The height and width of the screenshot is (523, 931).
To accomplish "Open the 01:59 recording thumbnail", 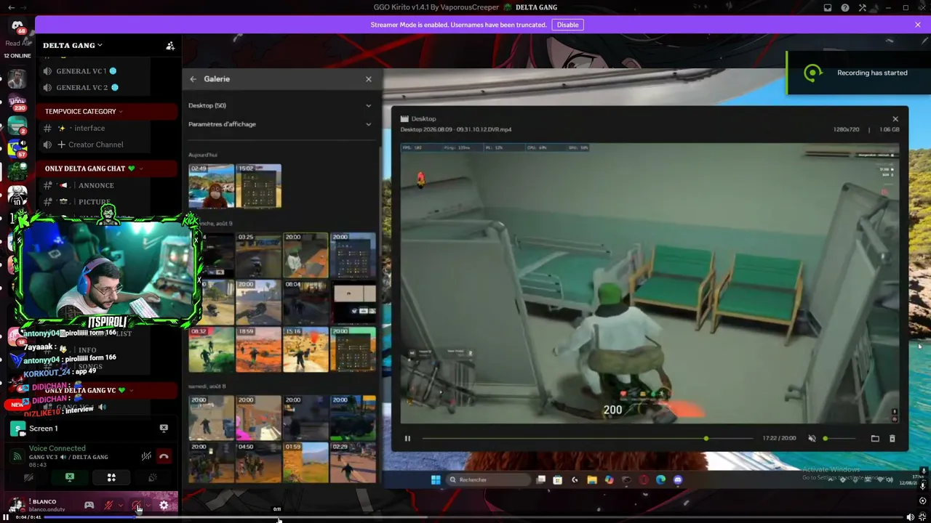I will click(305, 462).
